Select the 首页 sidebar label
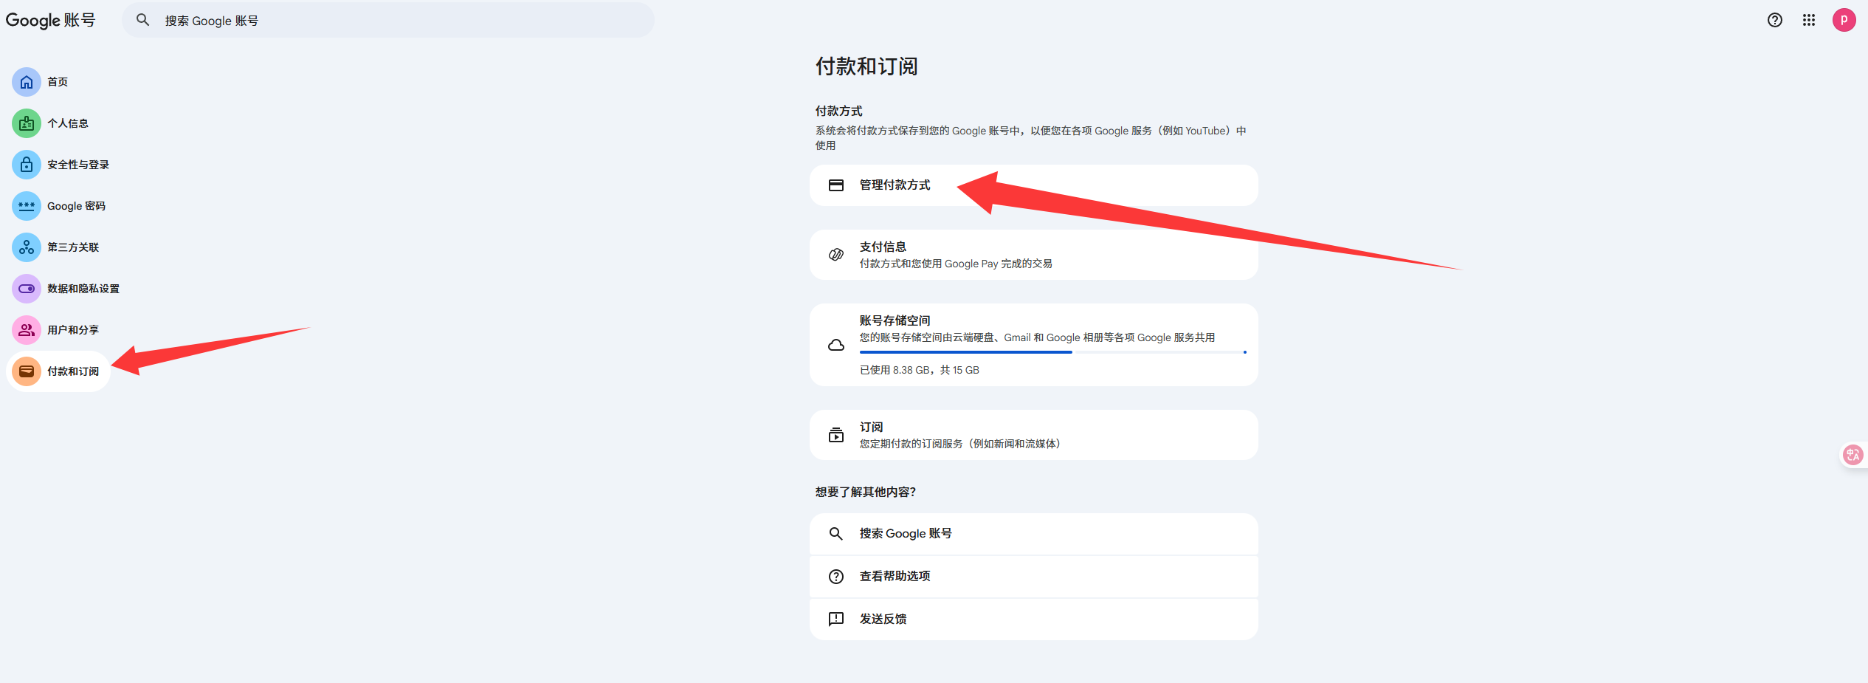This screenshot has height=683, width=1868. point(58,82)
